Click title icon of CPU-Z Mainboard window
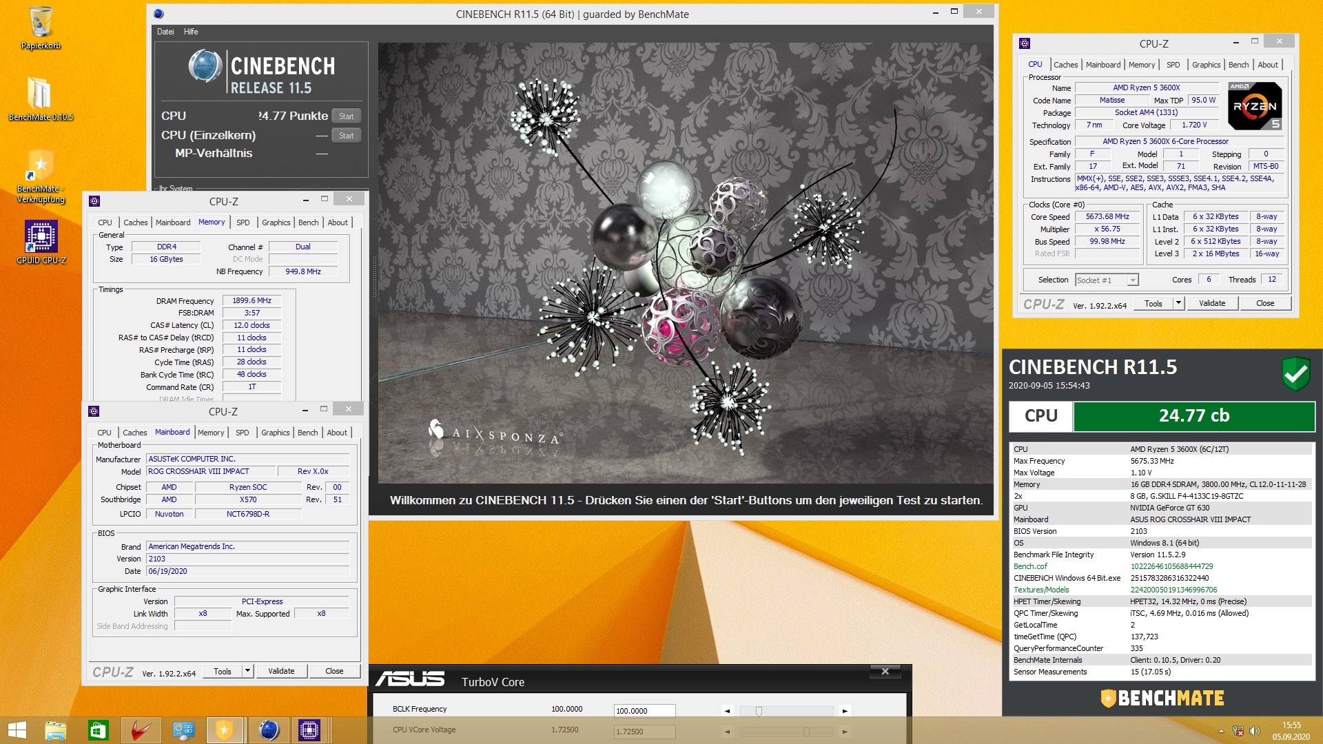This screenshot has height=744, width=1323. pos(94,411)
